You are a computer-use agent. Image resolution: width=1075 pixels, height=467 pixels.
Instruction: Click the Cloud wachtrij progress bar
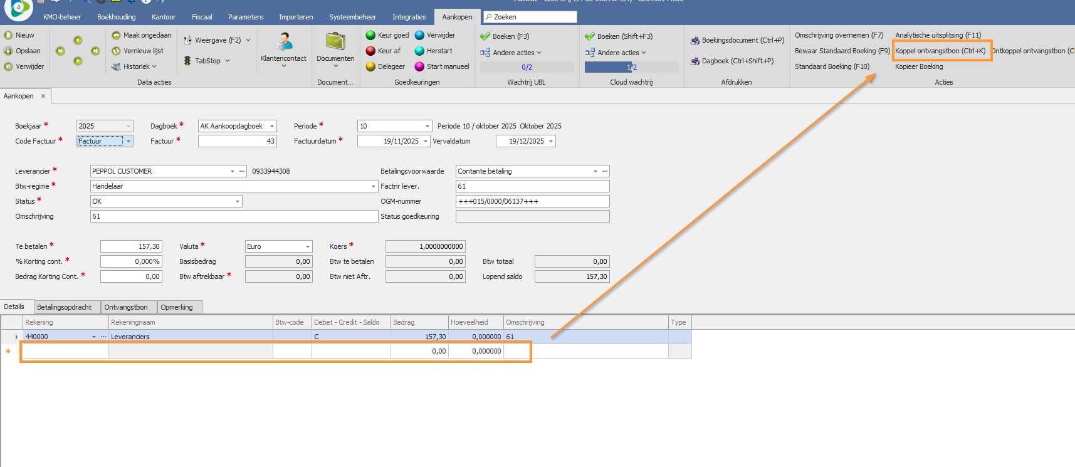coord(631,67)
